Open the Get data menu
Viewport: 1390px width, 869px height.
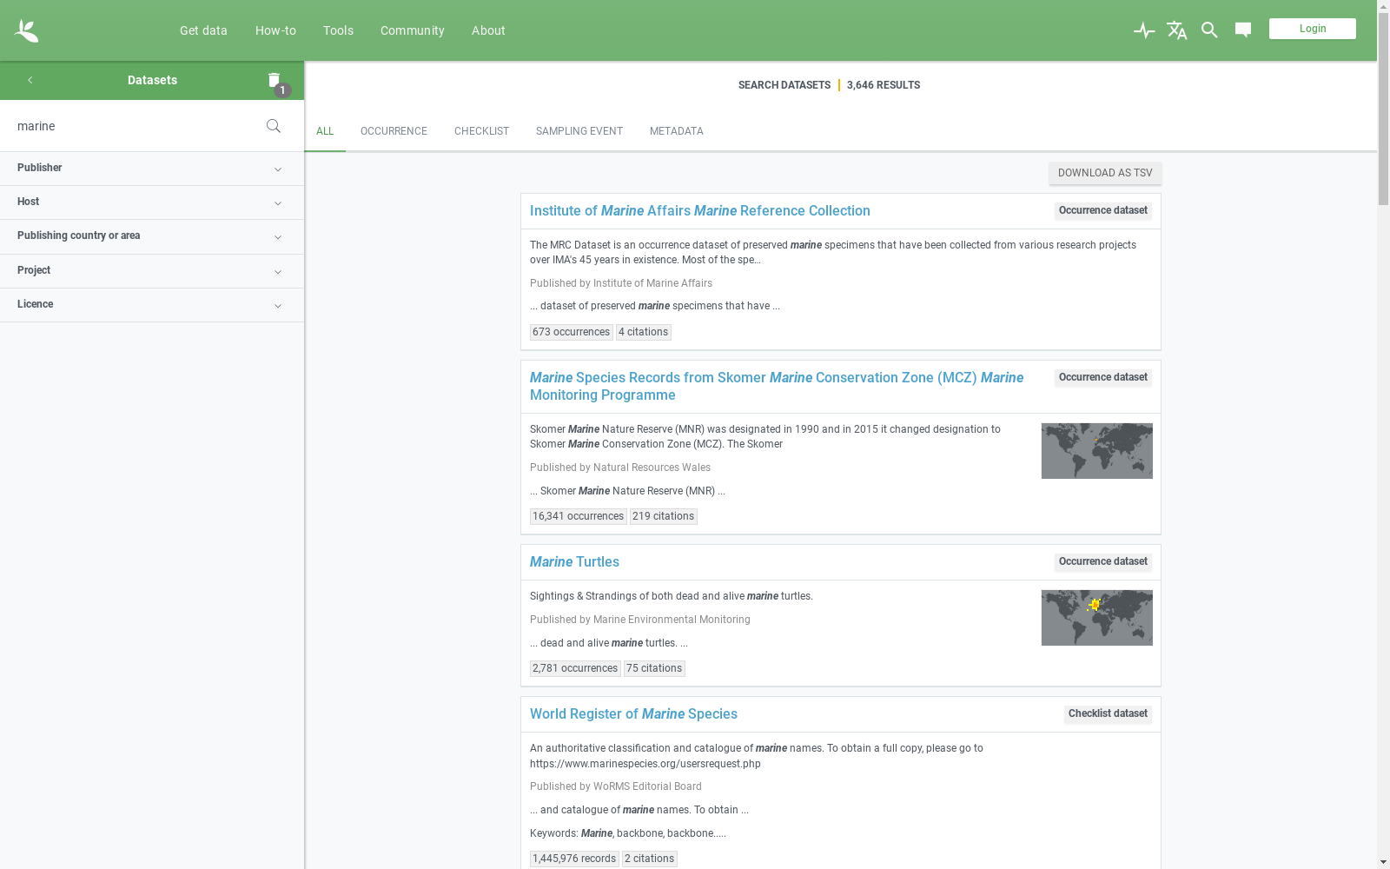pyautogui.click(x=203, y=30)
